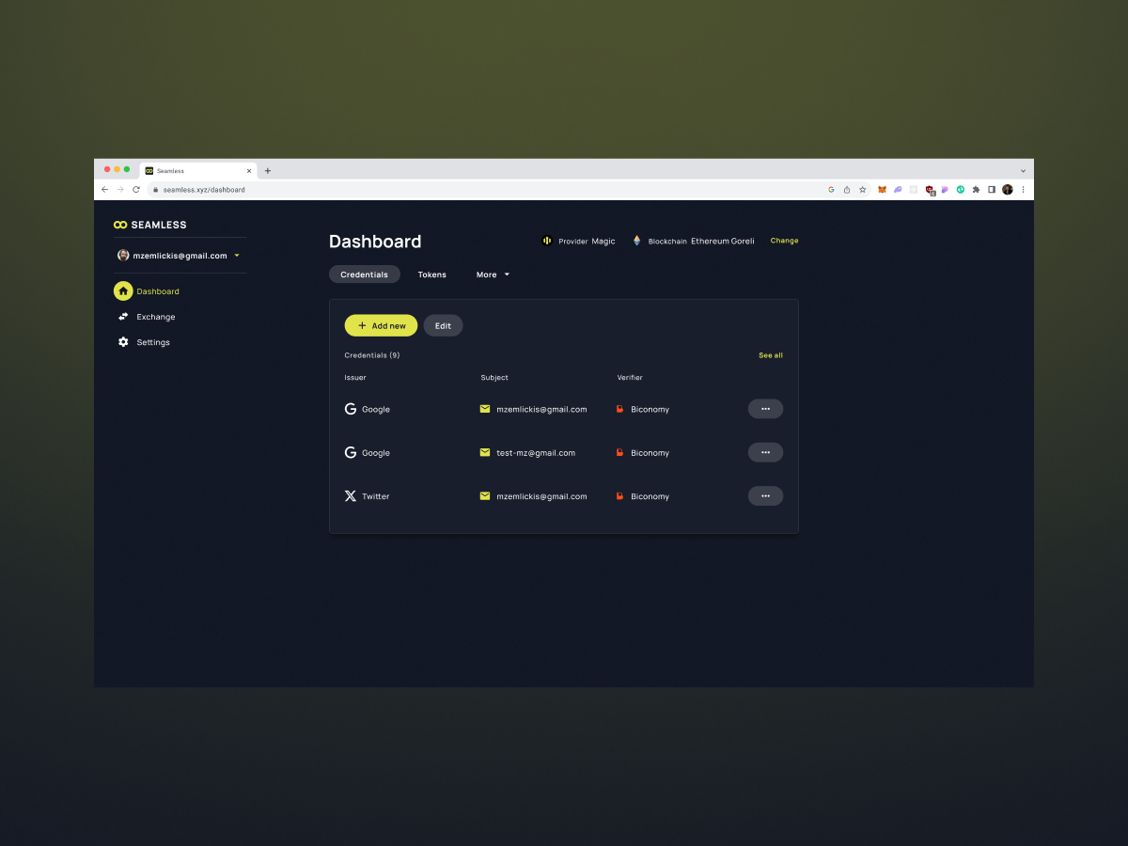Click the Magic provider icon in the header
Viewport: 1128px width, 846px height.
(x=547, y=241)
